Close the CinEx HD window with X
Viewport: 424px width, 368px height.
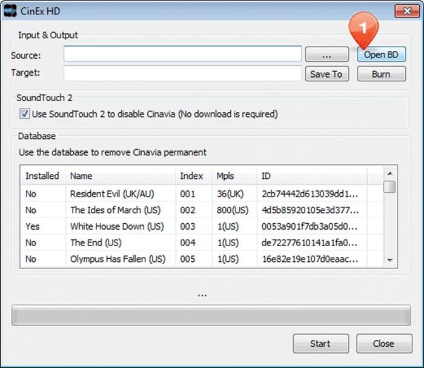pyautogui.click(x=406, y=11)
